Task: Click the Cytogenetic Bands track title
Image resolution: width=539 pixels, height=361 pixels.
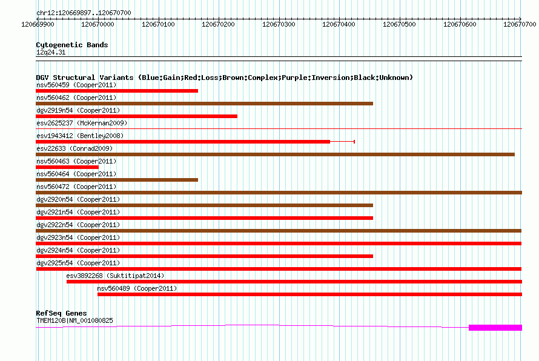Action: (x=72, y=45)
